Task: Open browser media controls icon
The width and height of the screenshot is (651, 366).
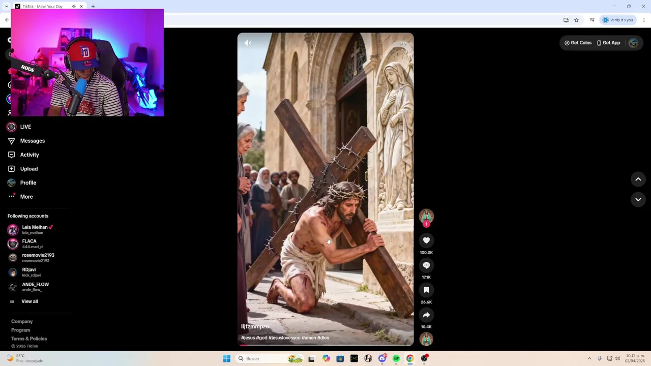Action: pos(592,20)
